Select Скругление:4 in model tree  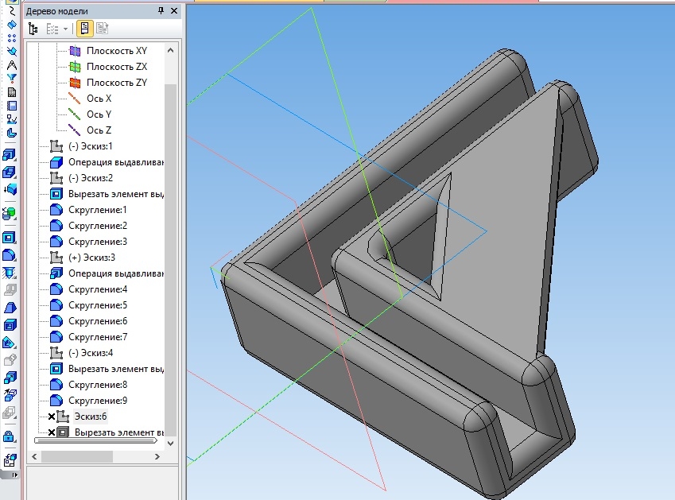pos(97,289)
